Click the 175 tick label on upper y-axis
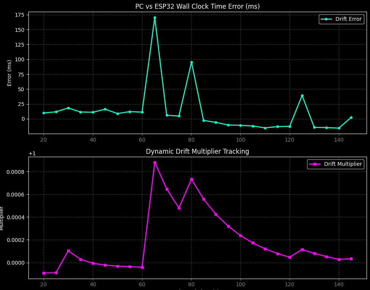Image resolution: width=370 pixels, height=290 pixels. tap(19, 15)
